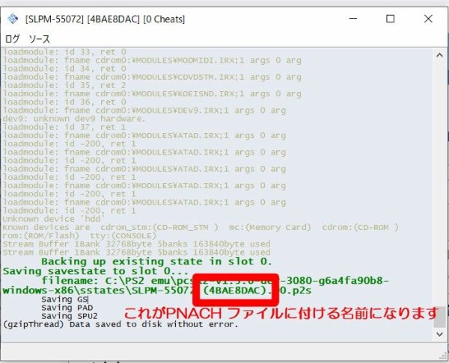Click the 'Saving PAD' log line
The image size is (449, 363).
[x=67, y=308]
